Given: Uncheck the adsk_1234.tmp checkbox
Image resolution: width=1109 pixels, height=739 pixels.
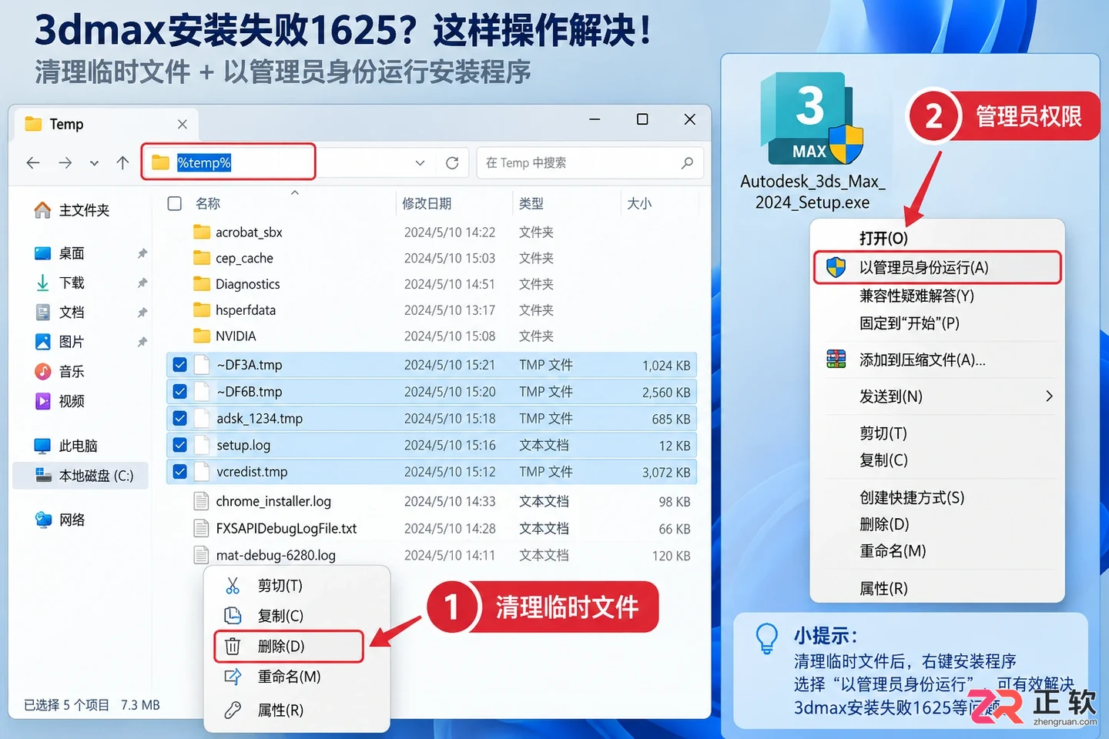Looking at the screenshot, I should (179, 419).
